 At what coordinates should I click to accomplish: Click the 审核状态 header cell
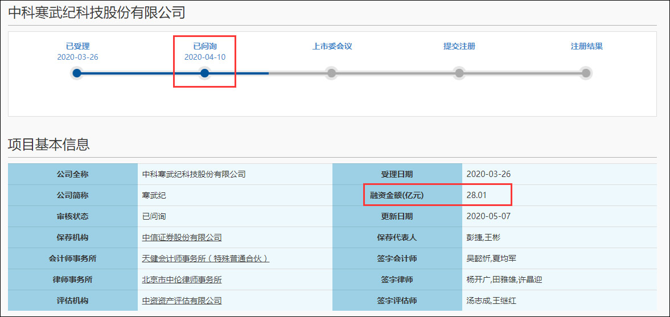73,216
